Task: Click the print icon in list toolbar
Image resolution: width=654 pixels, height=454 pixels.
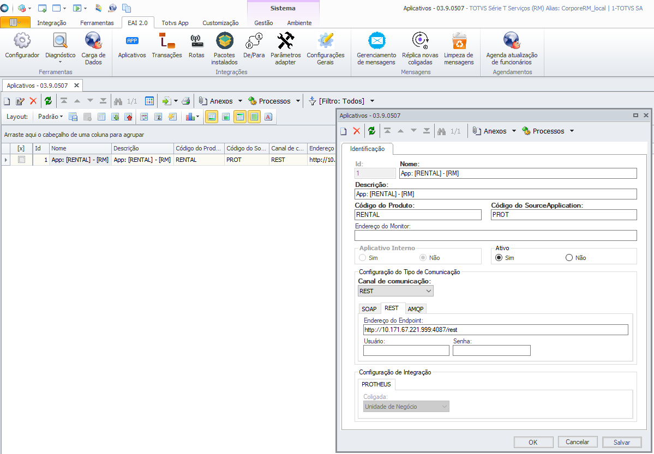Action: (x=186, y=101)
